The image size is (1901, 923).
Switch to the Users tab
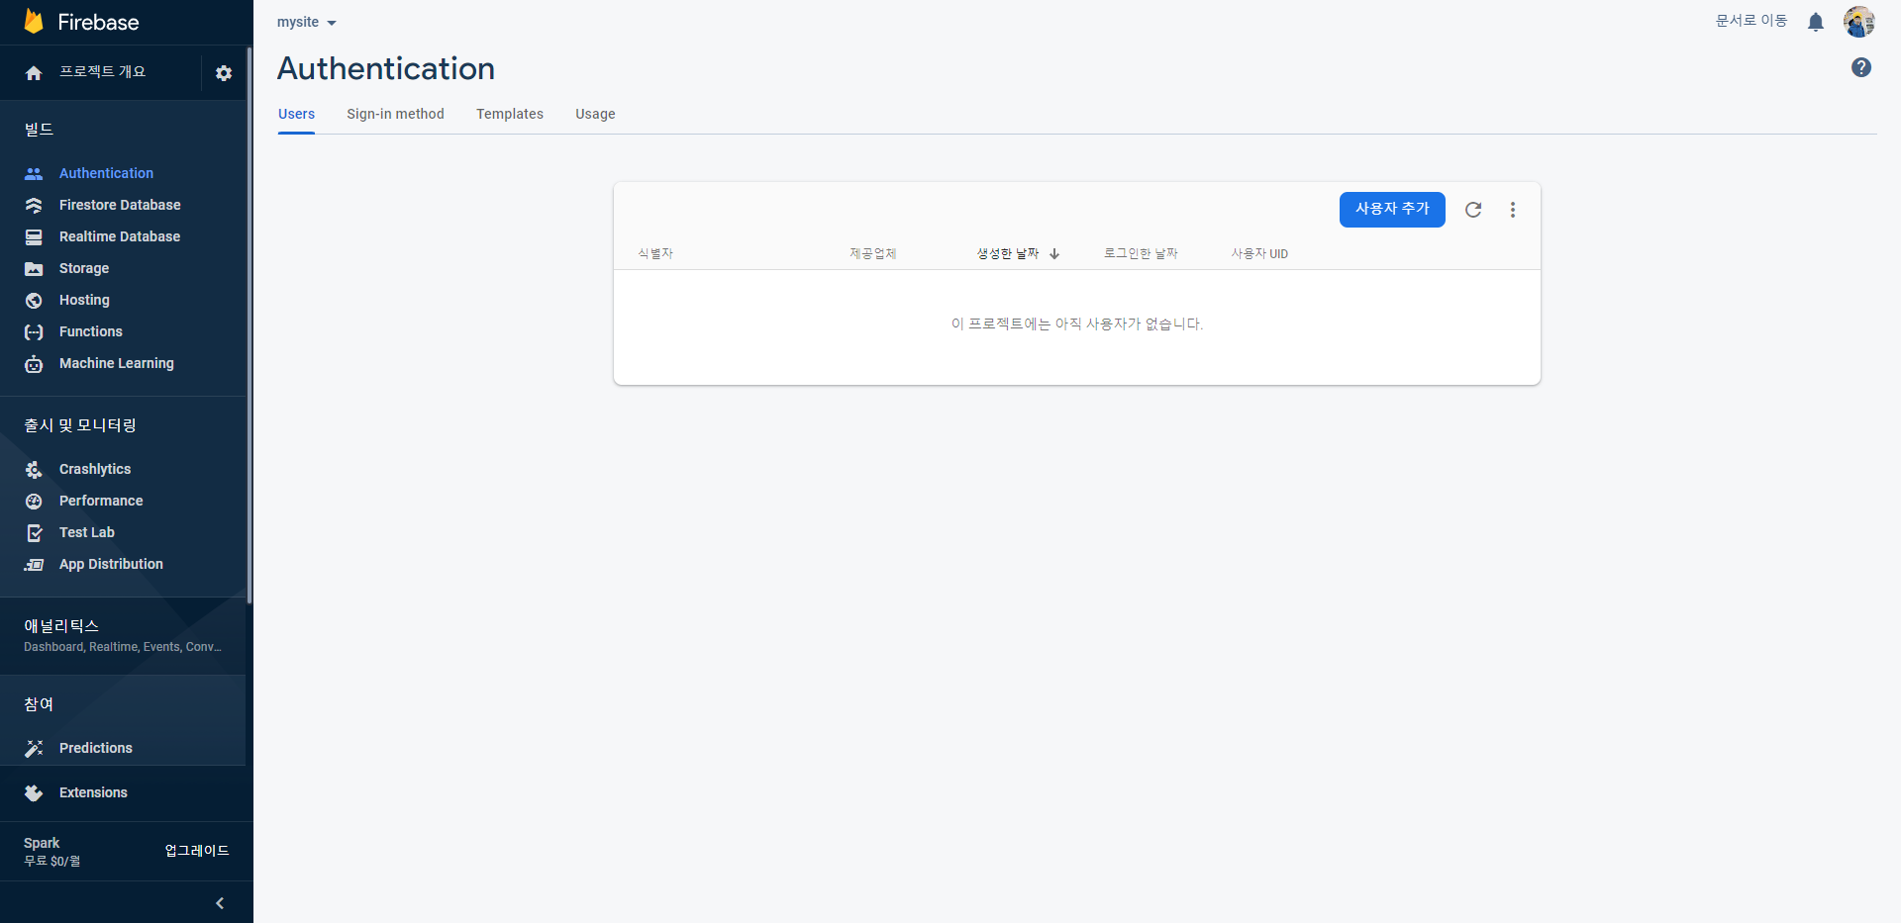296,114
